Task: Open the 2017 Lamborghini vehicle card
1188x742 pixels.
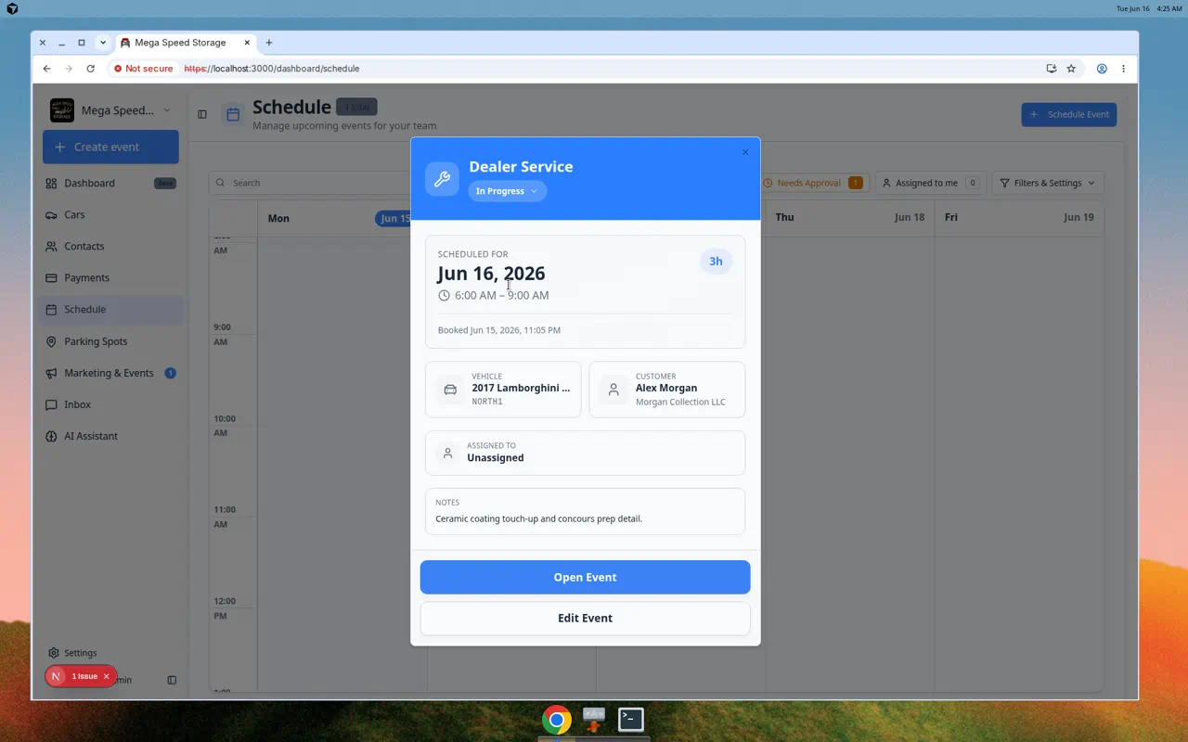Action: [503, 390]
